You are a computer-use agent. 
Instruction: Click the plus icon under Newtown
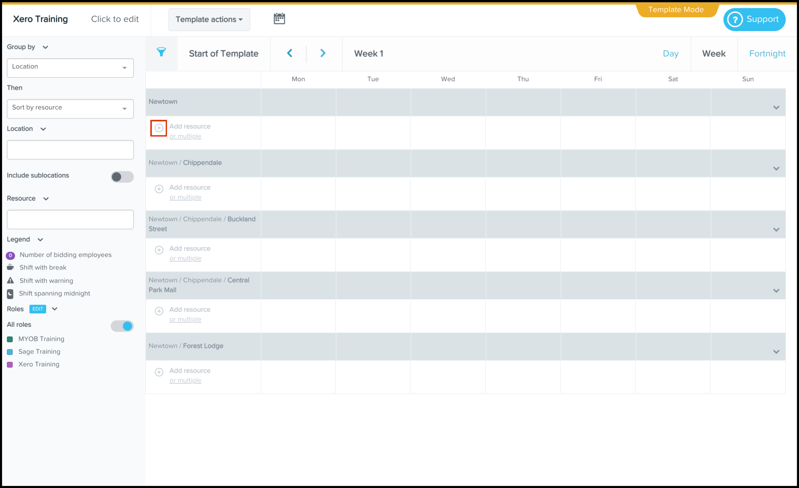pos(159,128)
